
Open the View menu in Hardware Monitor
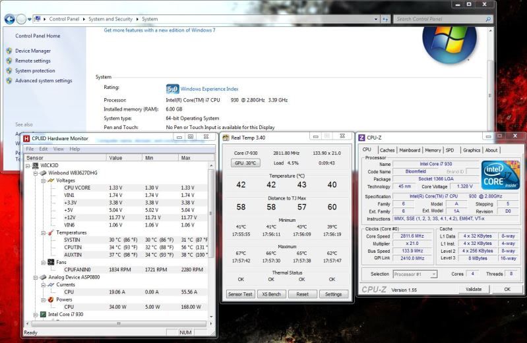[x=59, y=149]
